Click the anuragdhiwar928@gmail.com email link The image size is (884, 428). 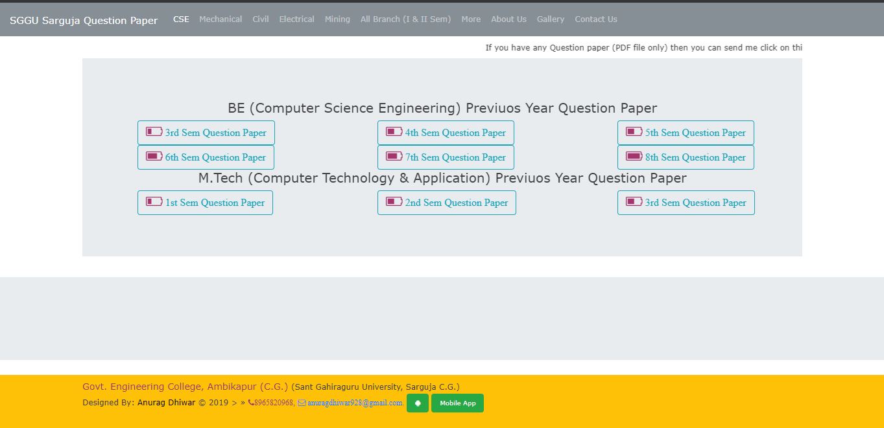pyautogui.click(x=355, y=403)
